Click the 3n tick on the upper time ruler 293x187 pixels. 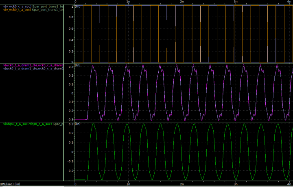pyautogui.click(x=236, y=2)
